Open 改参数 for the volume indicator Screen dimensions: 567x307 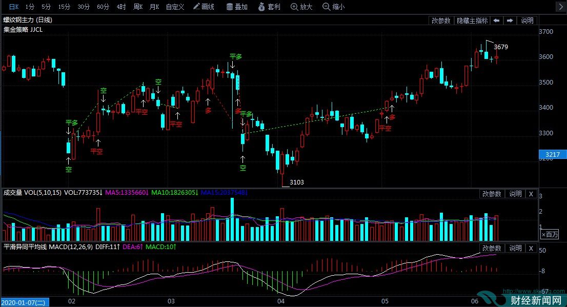tap(492, 194)
